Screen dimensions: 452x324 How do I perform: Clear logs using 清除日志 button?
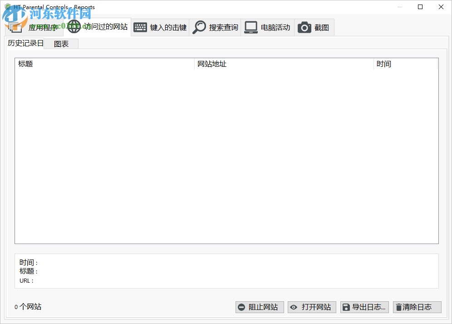click(x=417, y=307)
